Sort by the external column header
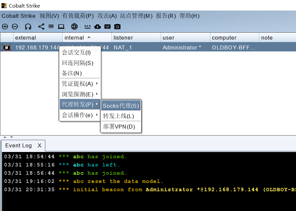Screen dimensions: 296x211 coord(38,38)
